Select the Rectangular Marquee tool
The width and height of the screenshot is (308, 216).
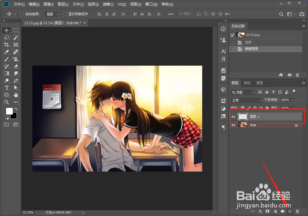16,30
